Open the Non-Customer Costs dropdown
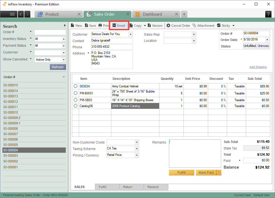Screen dimensions: 275x198 coord(137,142)
